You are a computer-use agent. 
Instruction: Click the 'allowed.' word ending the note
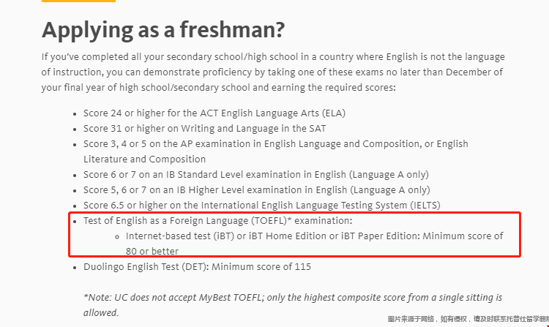pyautogui.click(x=101, y=312)
